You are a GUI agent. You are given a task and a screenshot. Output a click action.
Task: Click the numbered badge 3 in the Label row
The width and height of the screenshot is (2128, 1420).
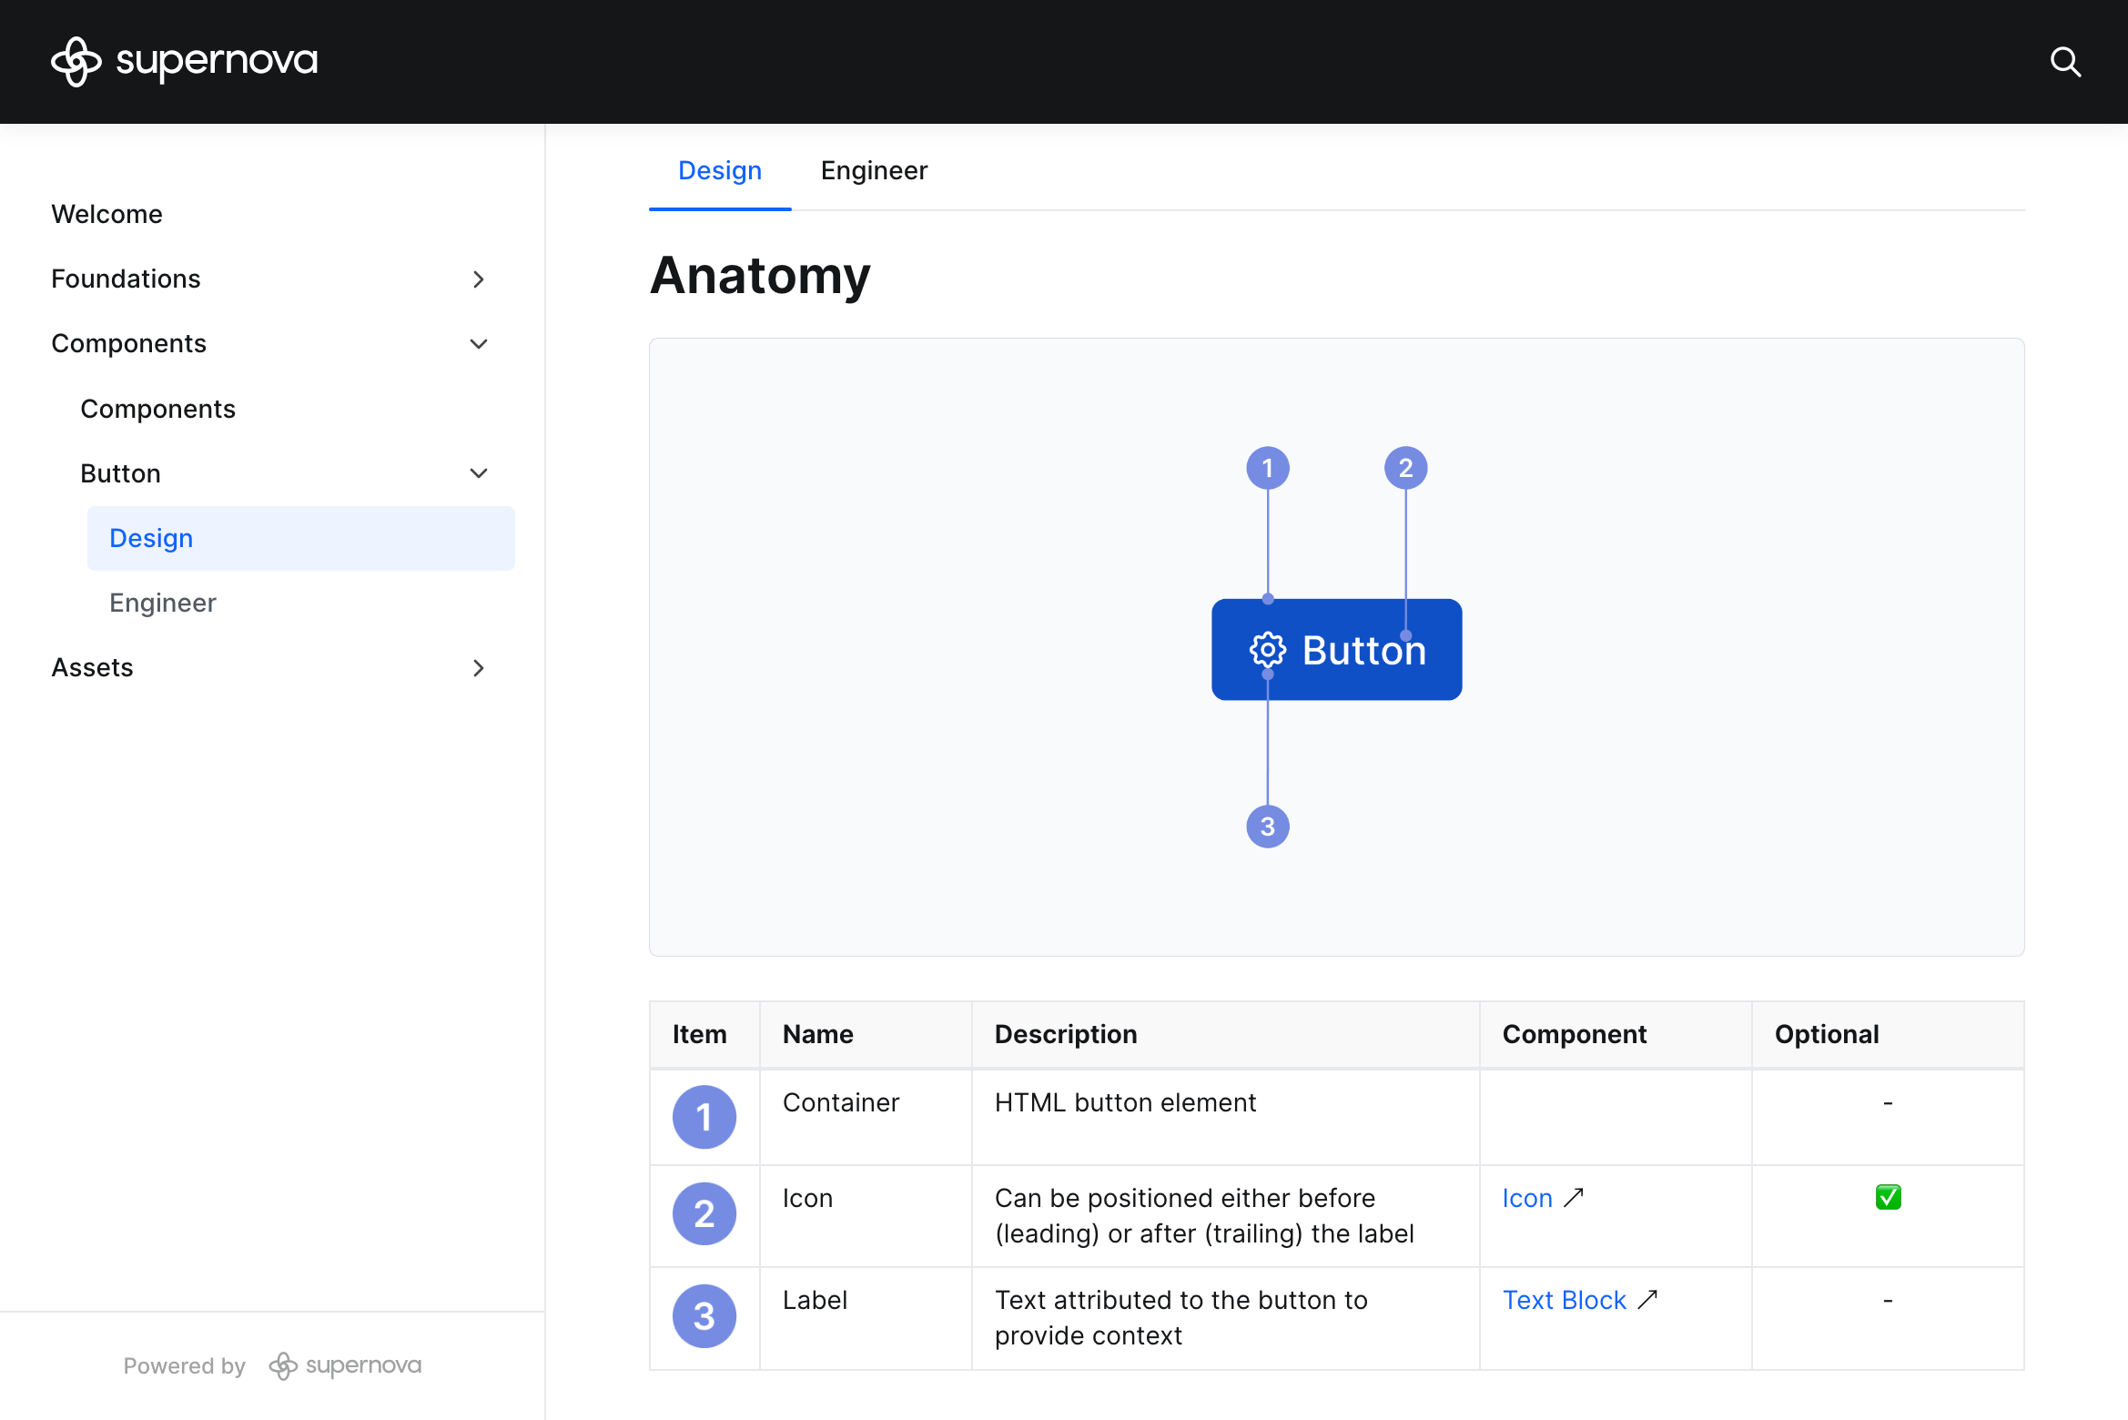click(704, 1316)
